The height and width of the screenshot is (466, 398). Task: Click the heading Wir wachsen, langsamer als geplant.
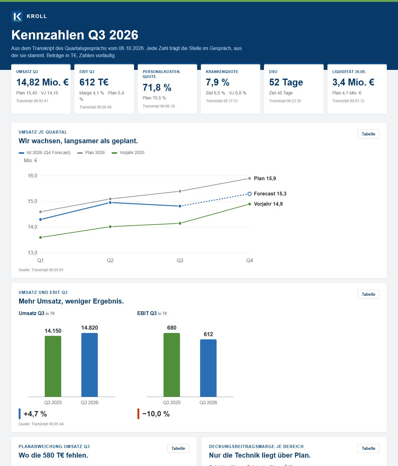(x=78, y=141)
